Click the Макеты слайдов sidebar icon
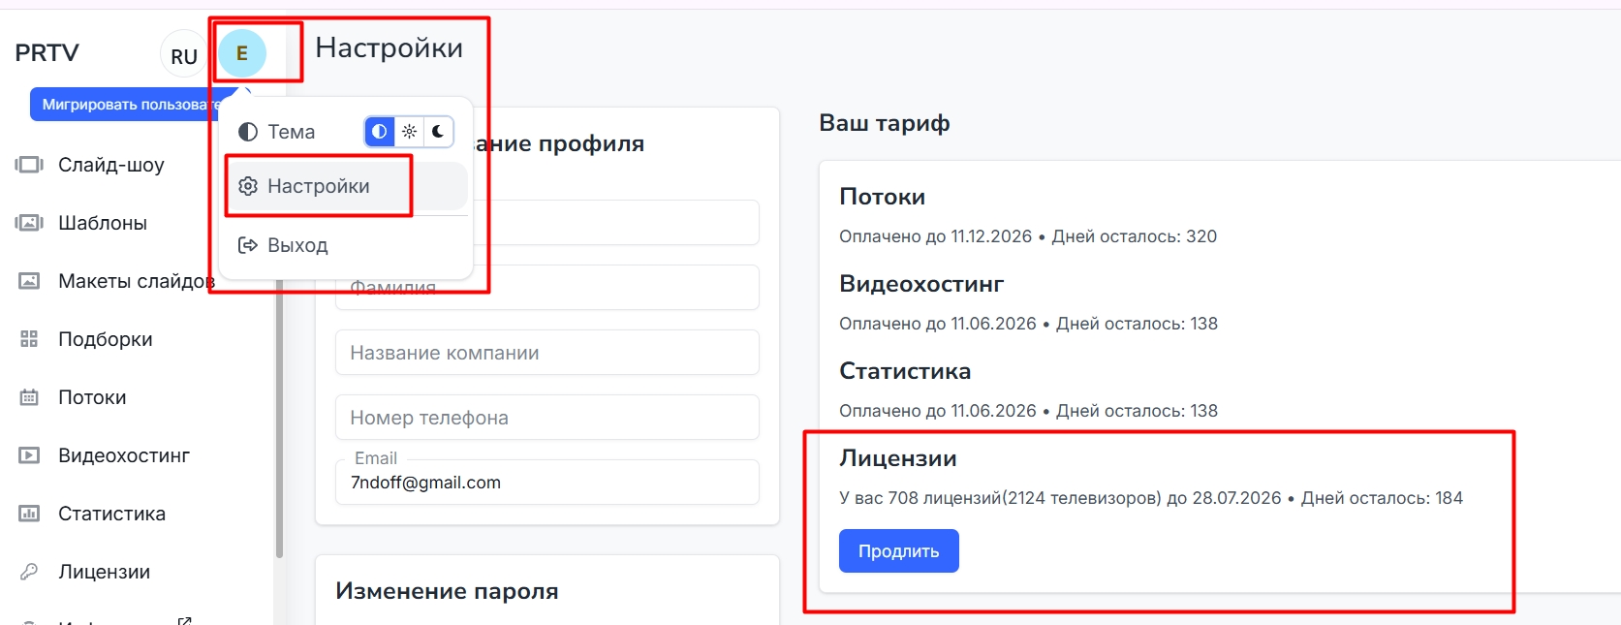This screenshot has width=1621, height=625. 29,281
